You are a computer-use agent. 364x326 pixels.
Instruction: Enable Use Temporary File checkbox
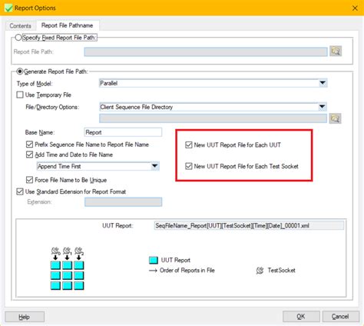tap(20, 95)
